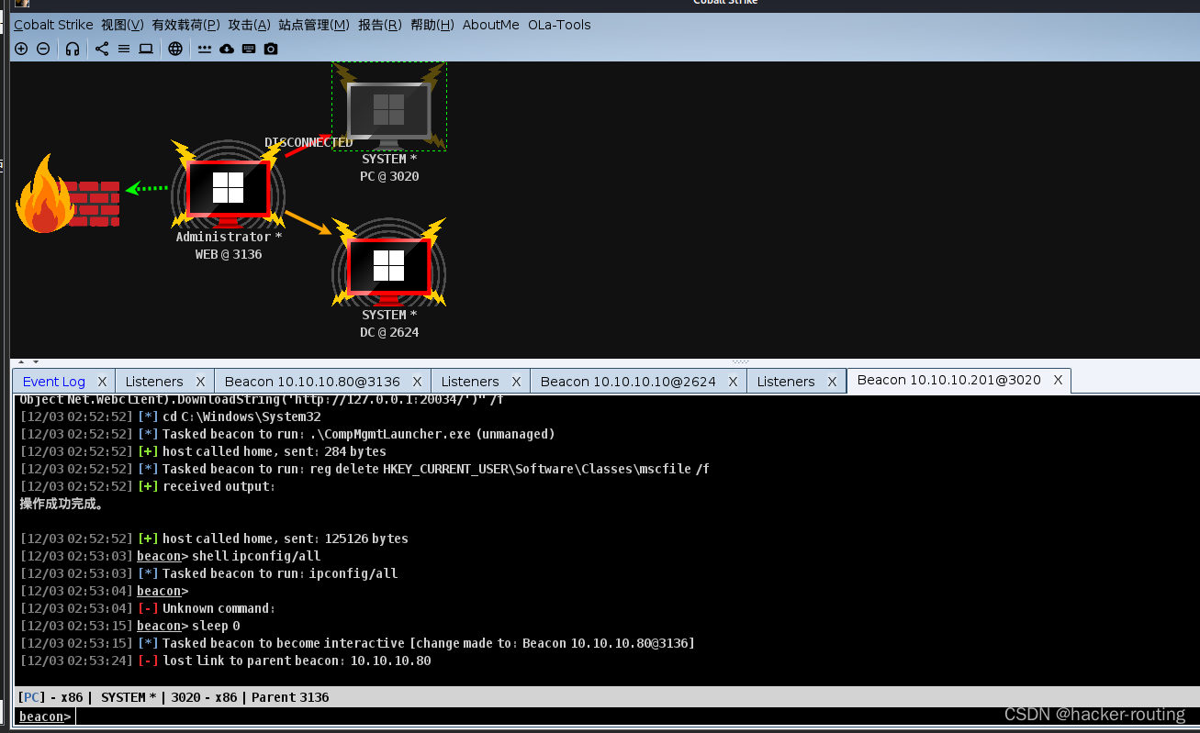Click the globe web log icon

[175, 49]
